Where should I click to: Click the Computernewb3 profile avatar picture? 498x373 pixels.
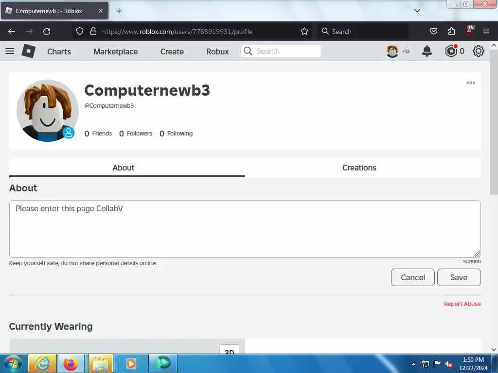tap(47, 110)
